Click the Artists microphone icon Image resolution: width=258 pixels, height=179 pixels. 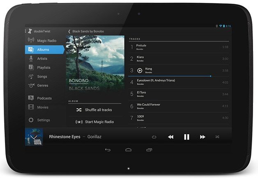click(x=31, y=58)
